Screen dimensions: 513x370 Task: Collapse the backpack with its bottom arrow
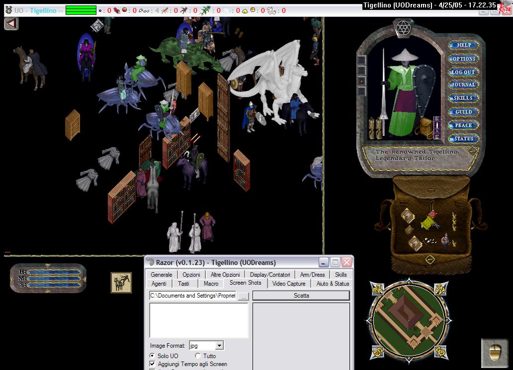point(430,259)
